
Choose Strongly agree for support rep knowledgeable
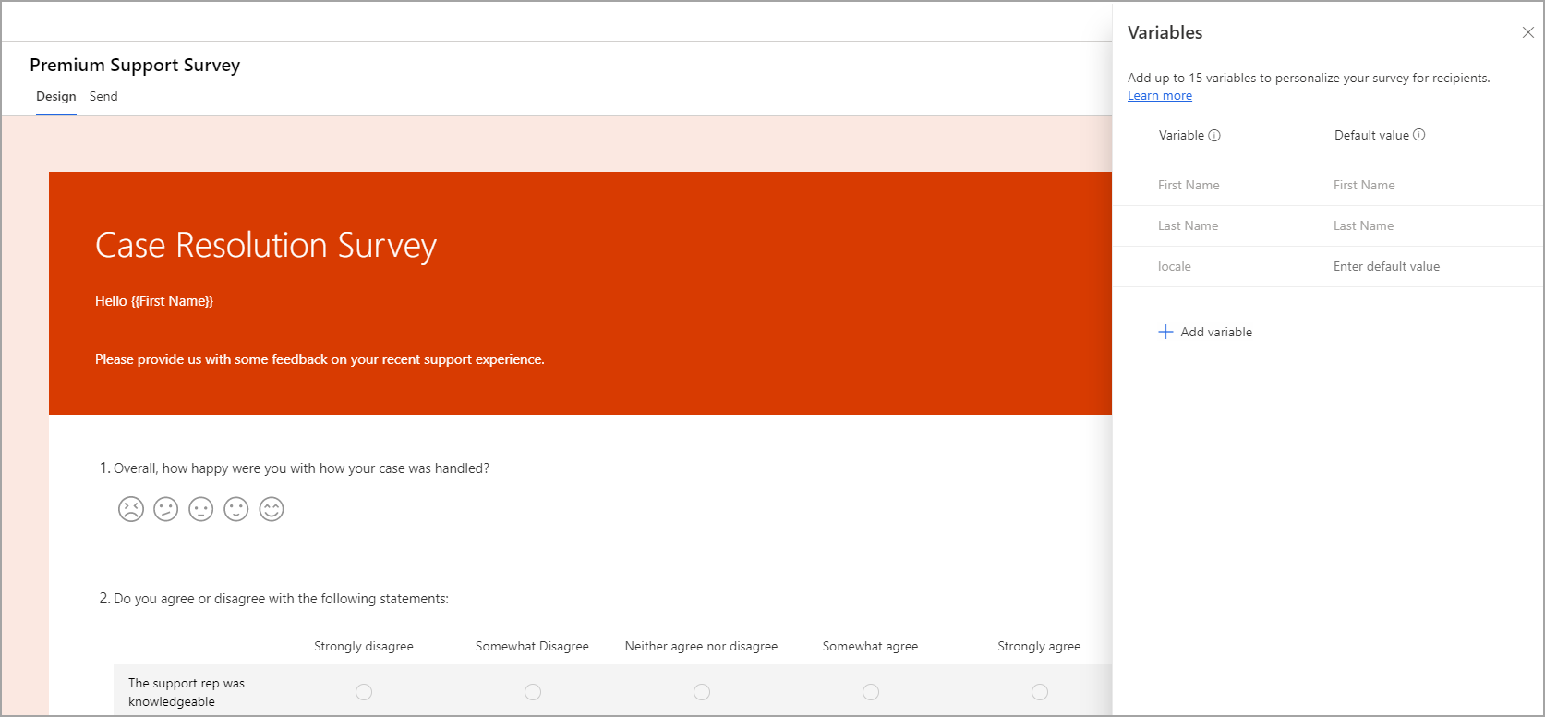pyautogui.click(x=1040, y=692)
